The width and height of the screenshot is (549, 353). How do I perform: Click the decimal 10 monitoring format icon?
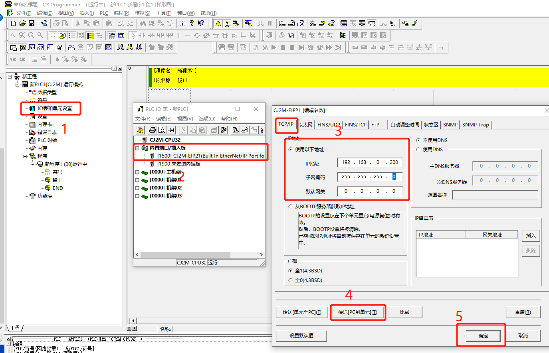tap(121, 47)
